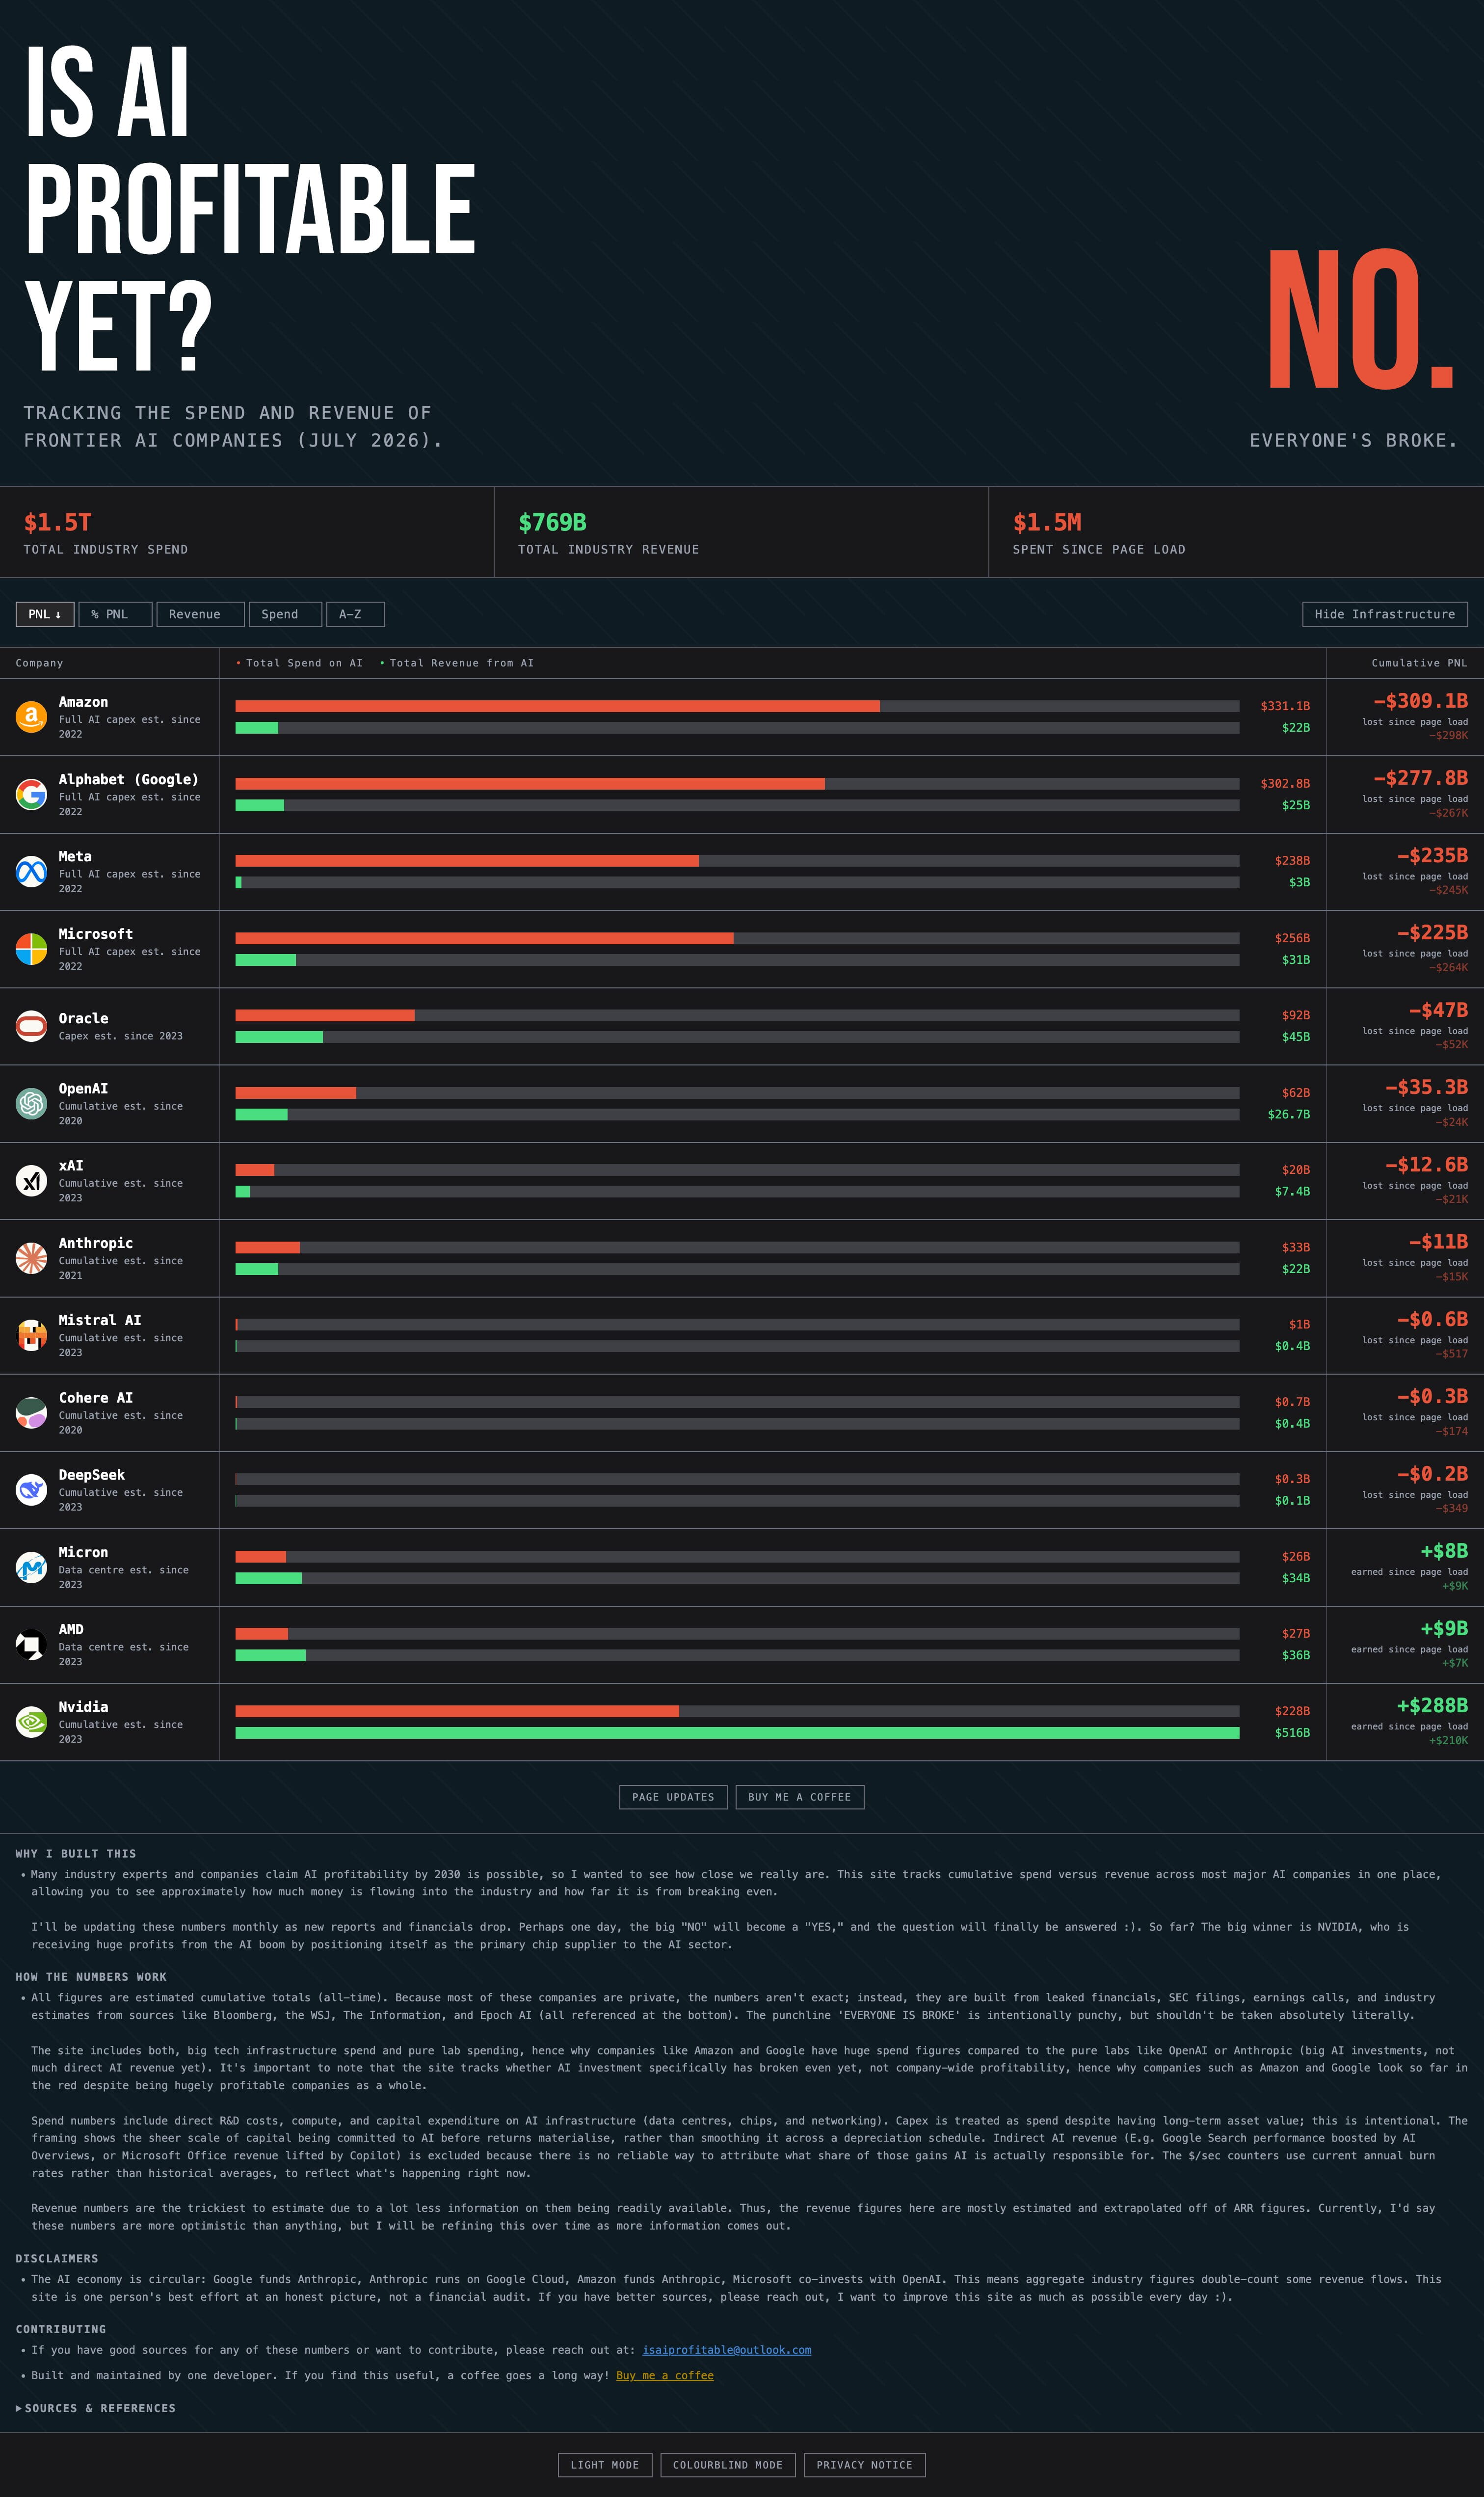The width and height of the screenshot is (1484, 2497).
Task: Click Oracle's −$47B PNL value
Action: (x=1438, y=1010)
